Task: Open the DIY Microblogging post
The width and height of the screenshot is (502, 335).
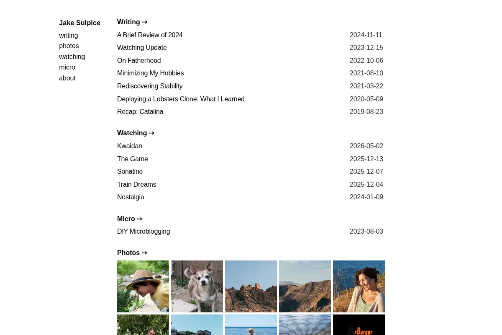Action: [143, 232]
